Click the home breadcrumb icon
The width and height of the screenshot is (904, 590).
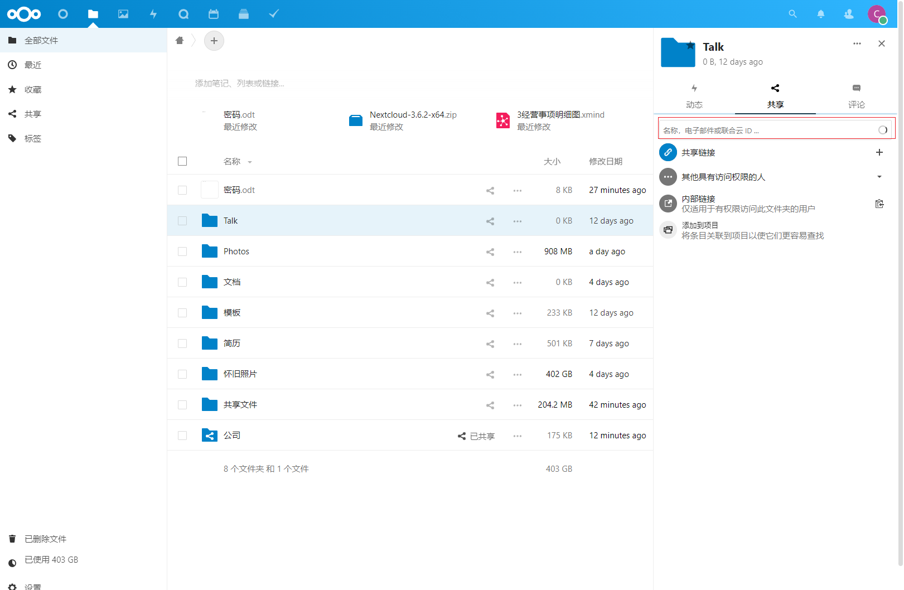pyautogui.click(x=180, y=41)
